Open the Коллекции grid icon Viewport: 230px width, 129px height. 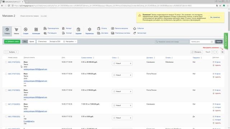pos(36,29)
